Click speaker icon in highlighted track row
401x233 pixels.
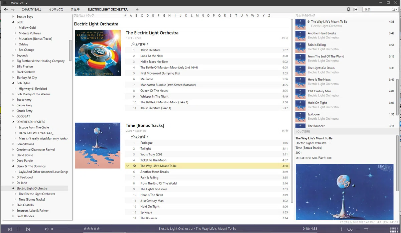134,166
